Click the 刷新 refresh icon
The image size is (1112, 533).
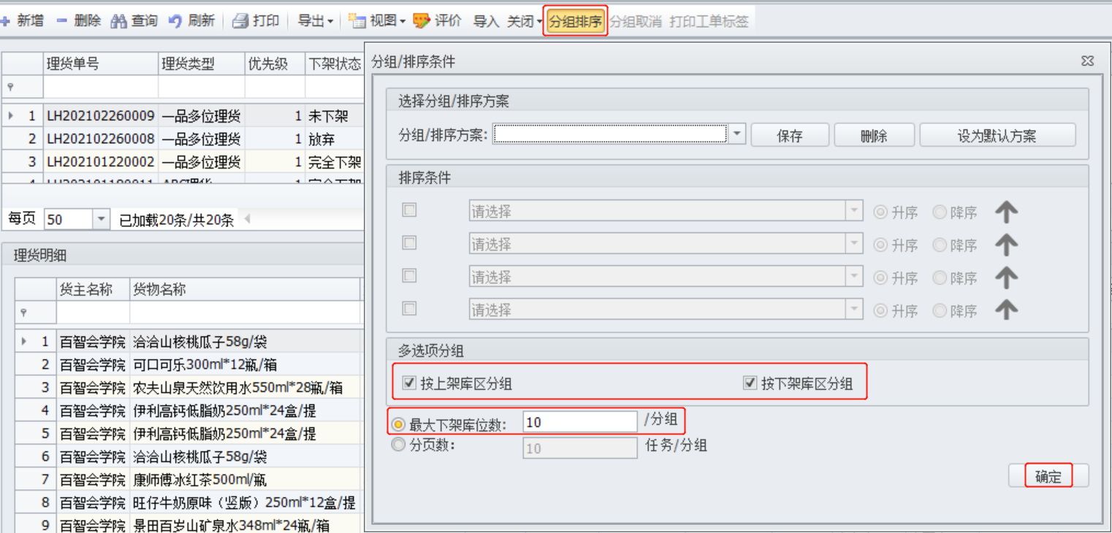pyautogui.click(x=175, y=22)
